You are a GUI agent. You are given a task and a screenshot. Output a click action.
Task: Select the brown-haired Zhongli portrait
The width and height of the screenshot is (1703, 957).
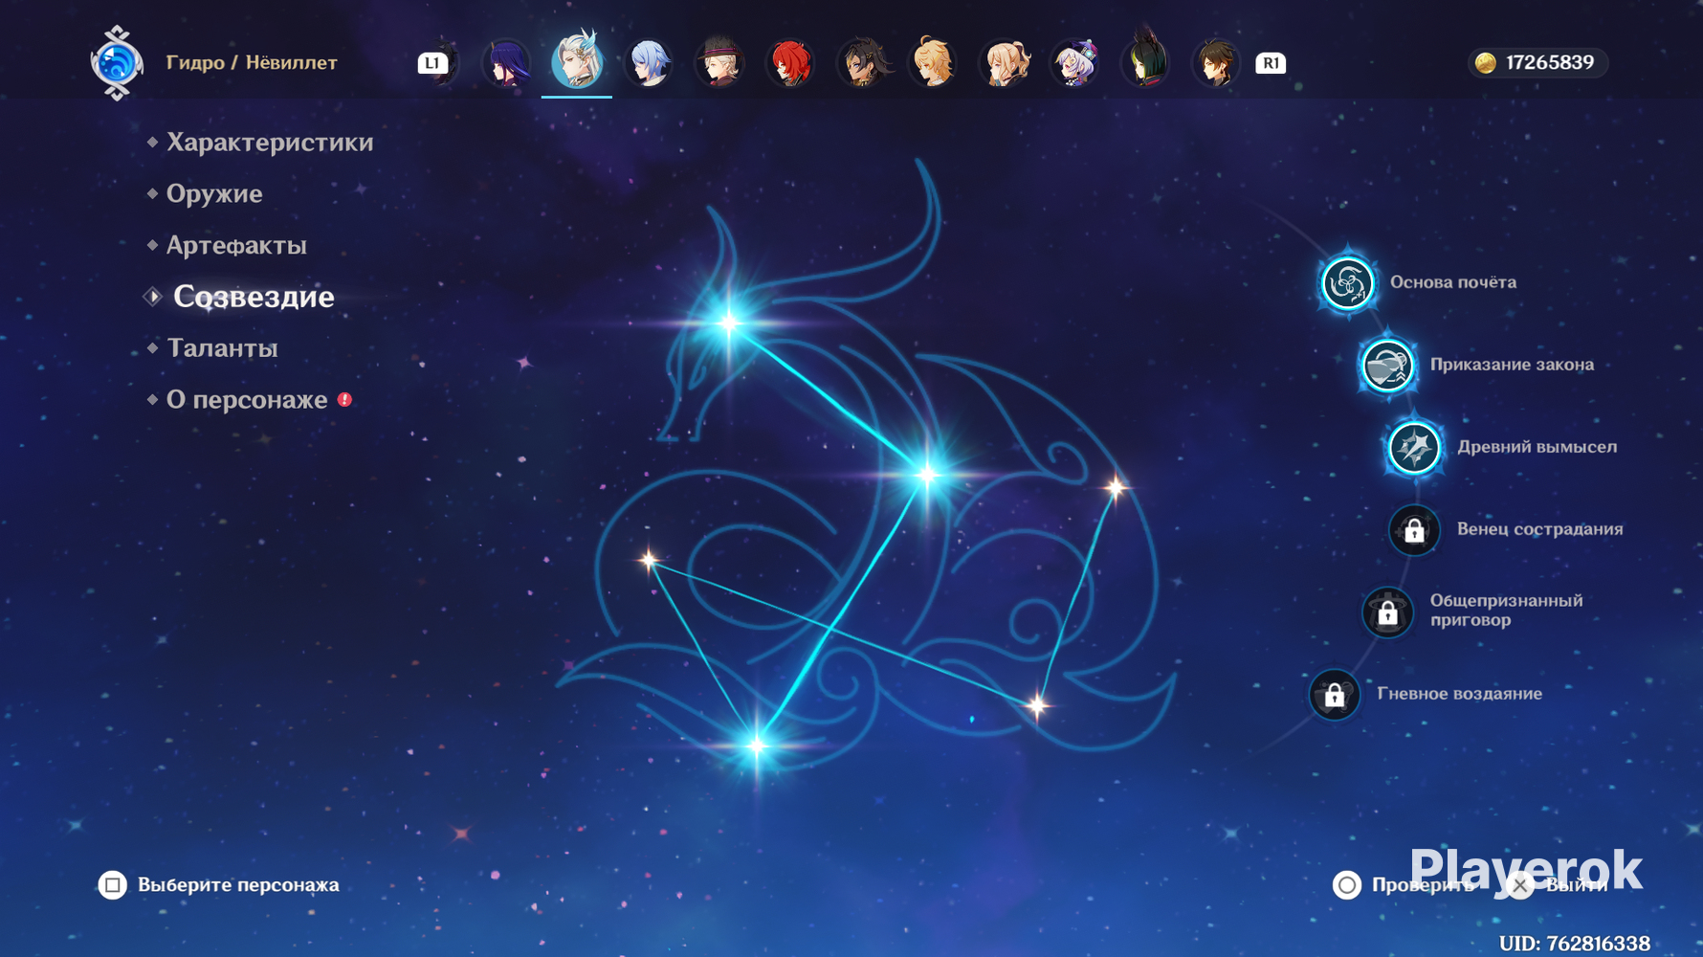pos(1216,63)
